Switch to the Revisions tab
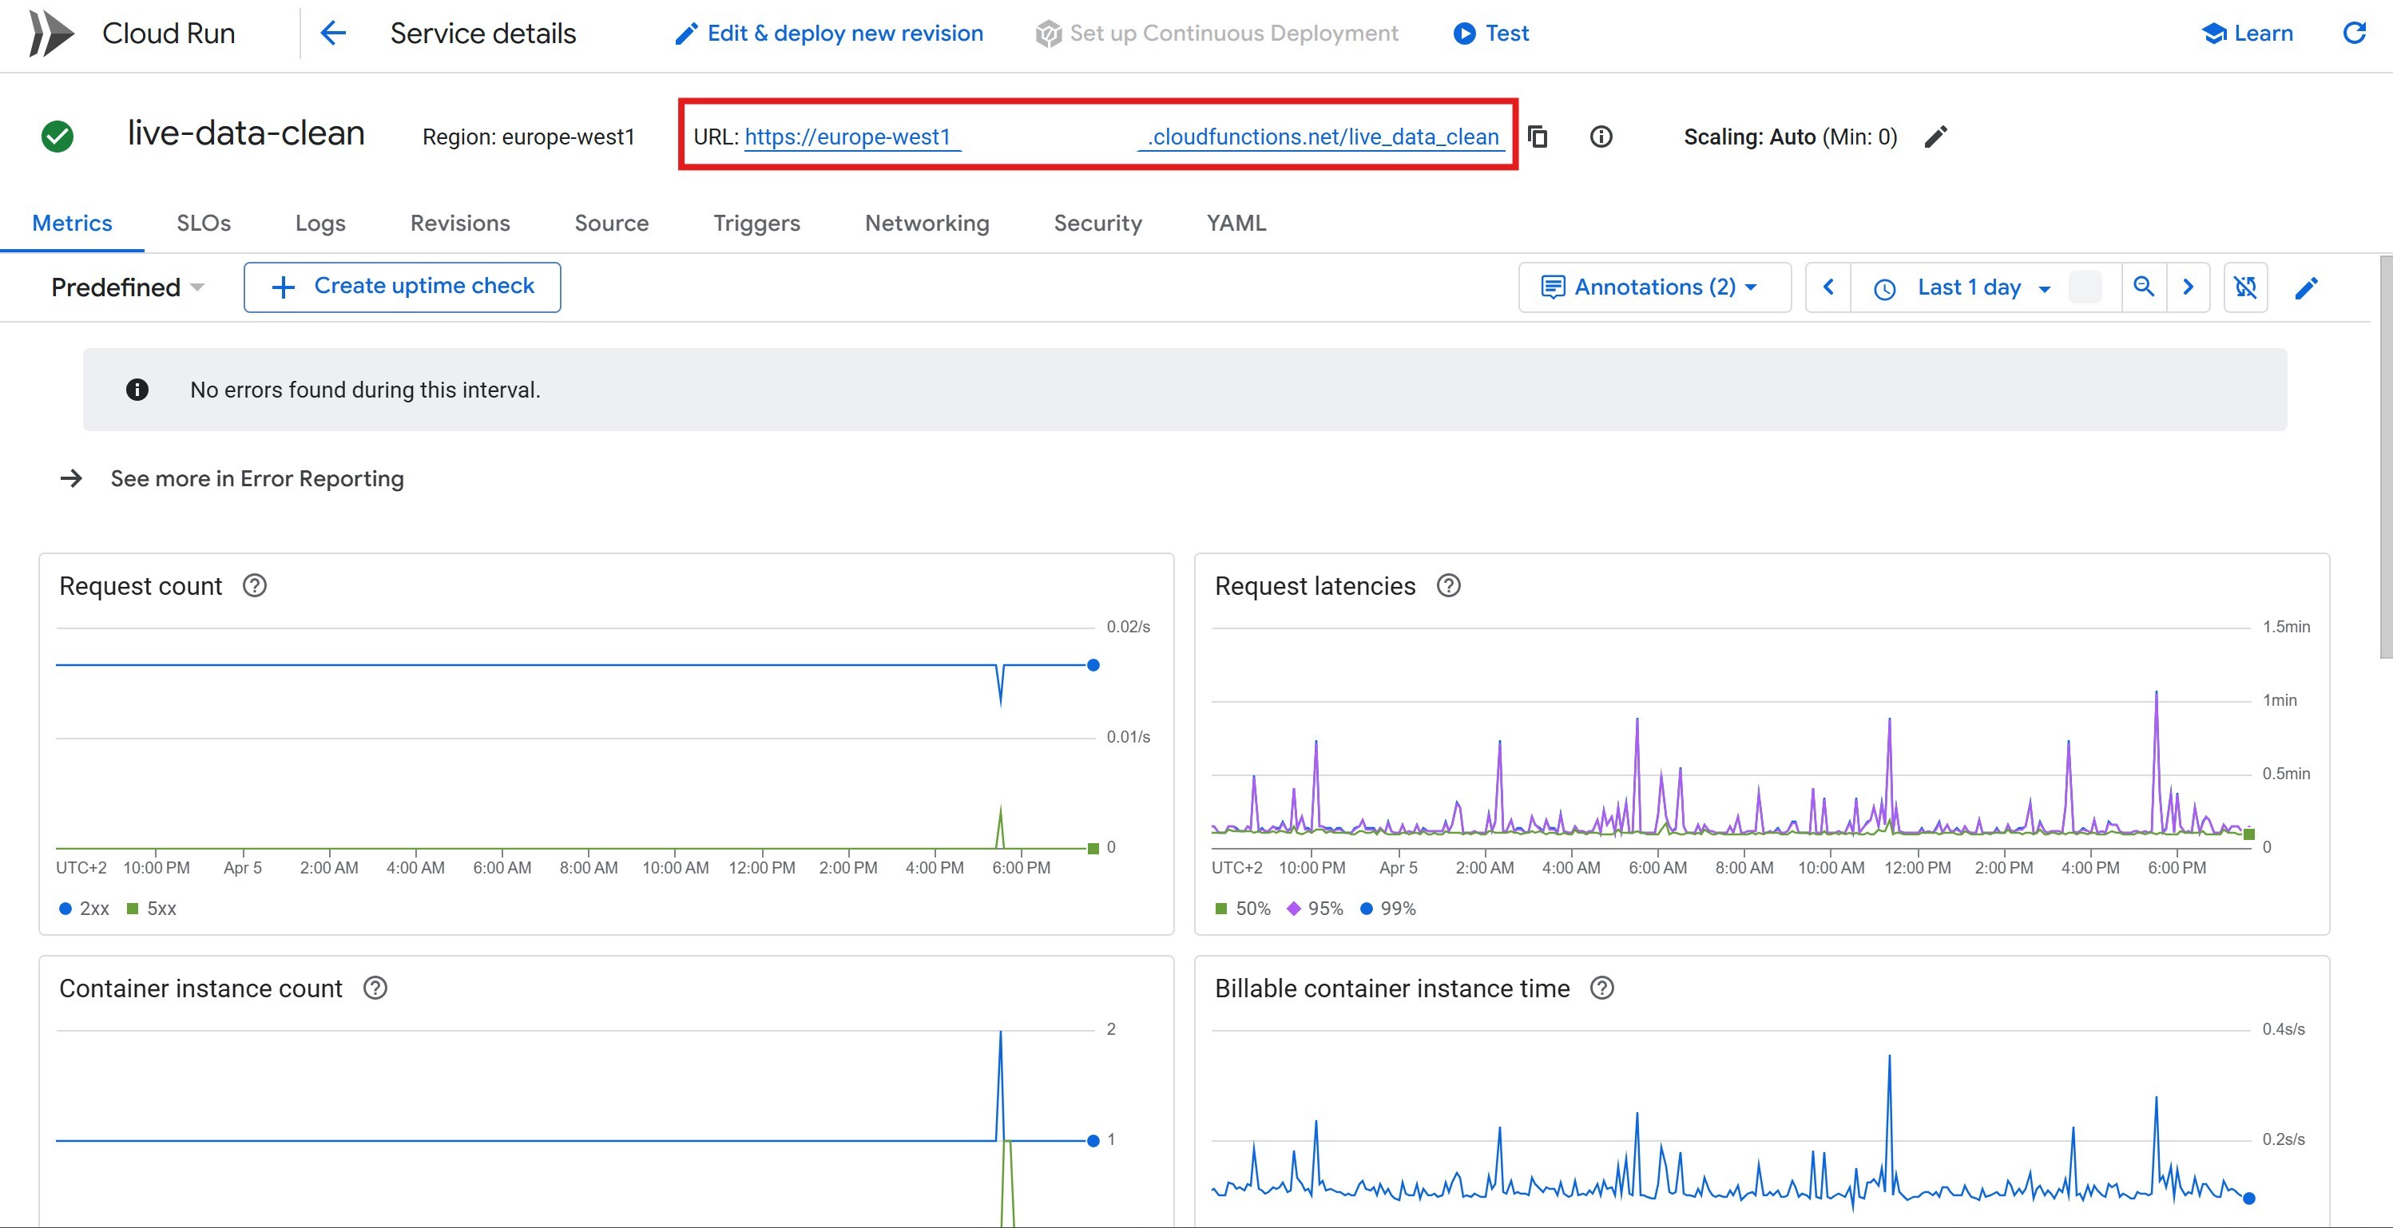Viewport: 2393px width, 1228px height. point(460,223)
